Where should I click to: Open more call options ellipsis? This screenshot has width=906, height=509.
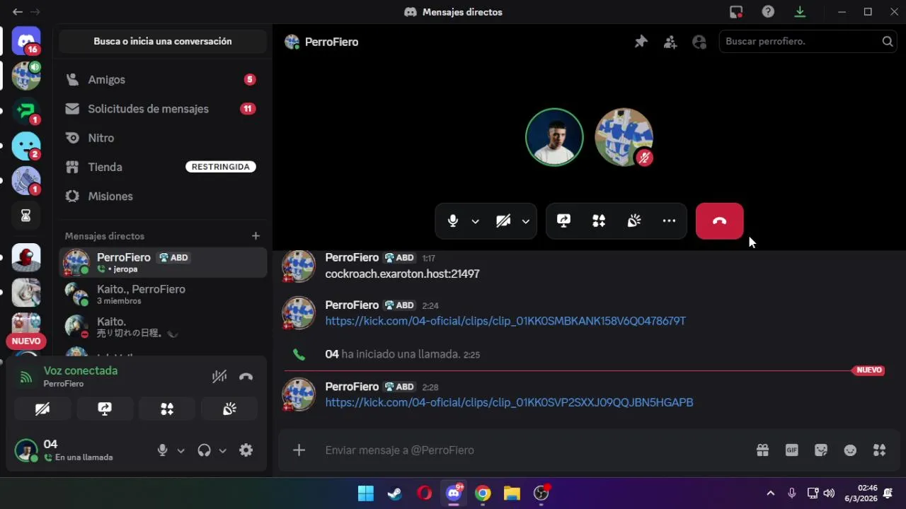(x=669, y=221)
